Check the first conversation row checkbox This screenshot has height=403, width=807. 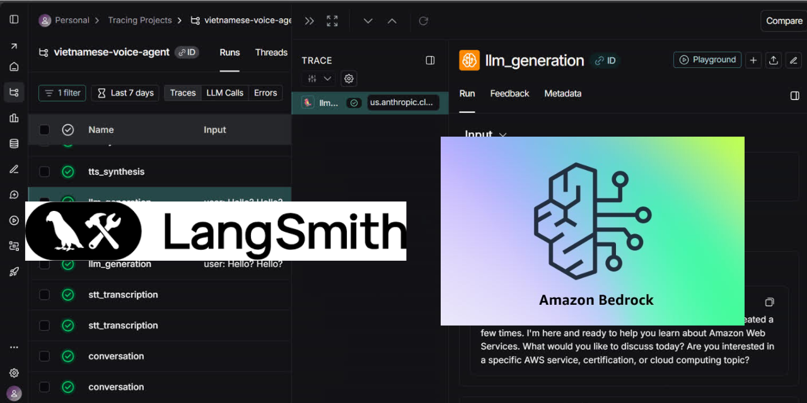44,356
